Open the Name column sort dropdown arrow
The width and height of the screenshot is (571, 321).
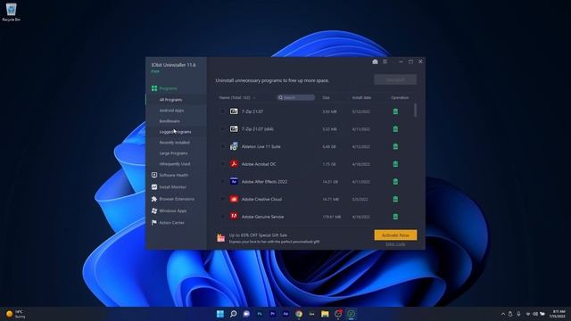tap(254, 98)
